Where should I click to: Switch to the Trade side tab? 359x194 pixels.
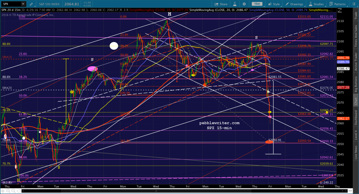tap(356, 15)
